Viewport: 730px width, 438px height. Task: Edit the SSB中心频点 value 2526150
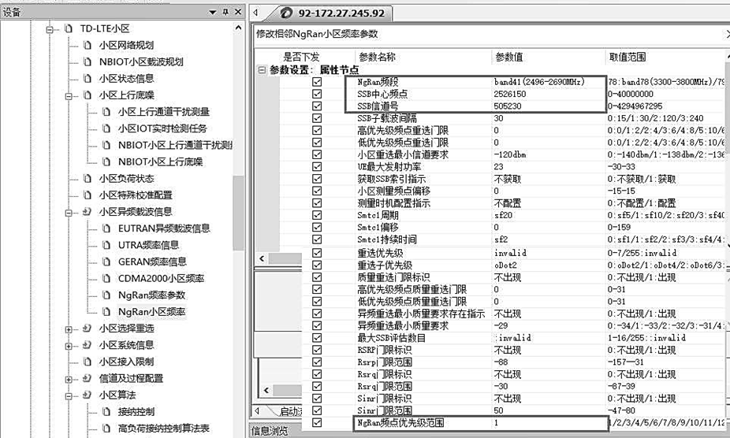[510, 94]
